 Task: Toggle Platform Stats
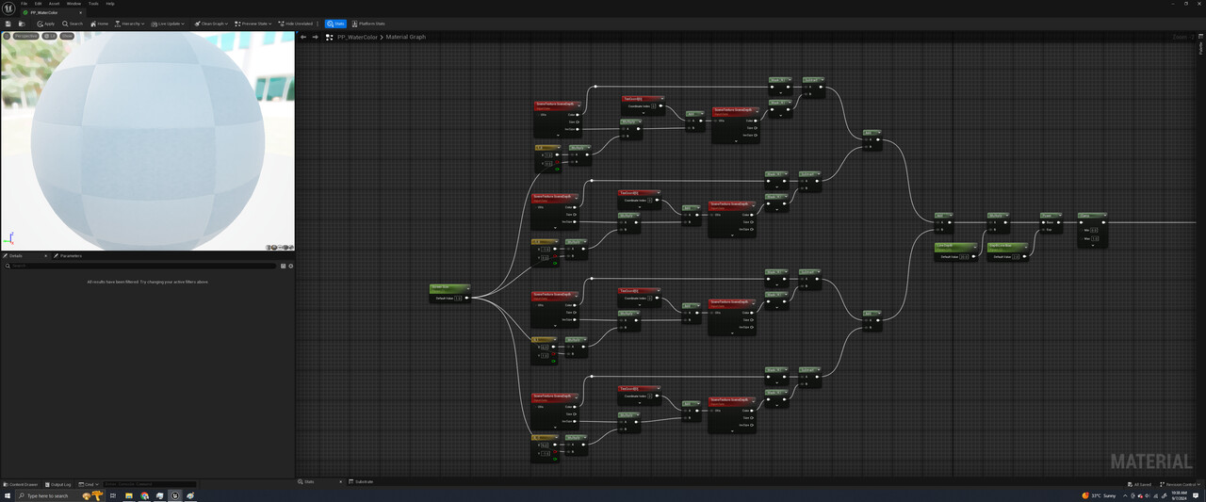pos(368,24)
